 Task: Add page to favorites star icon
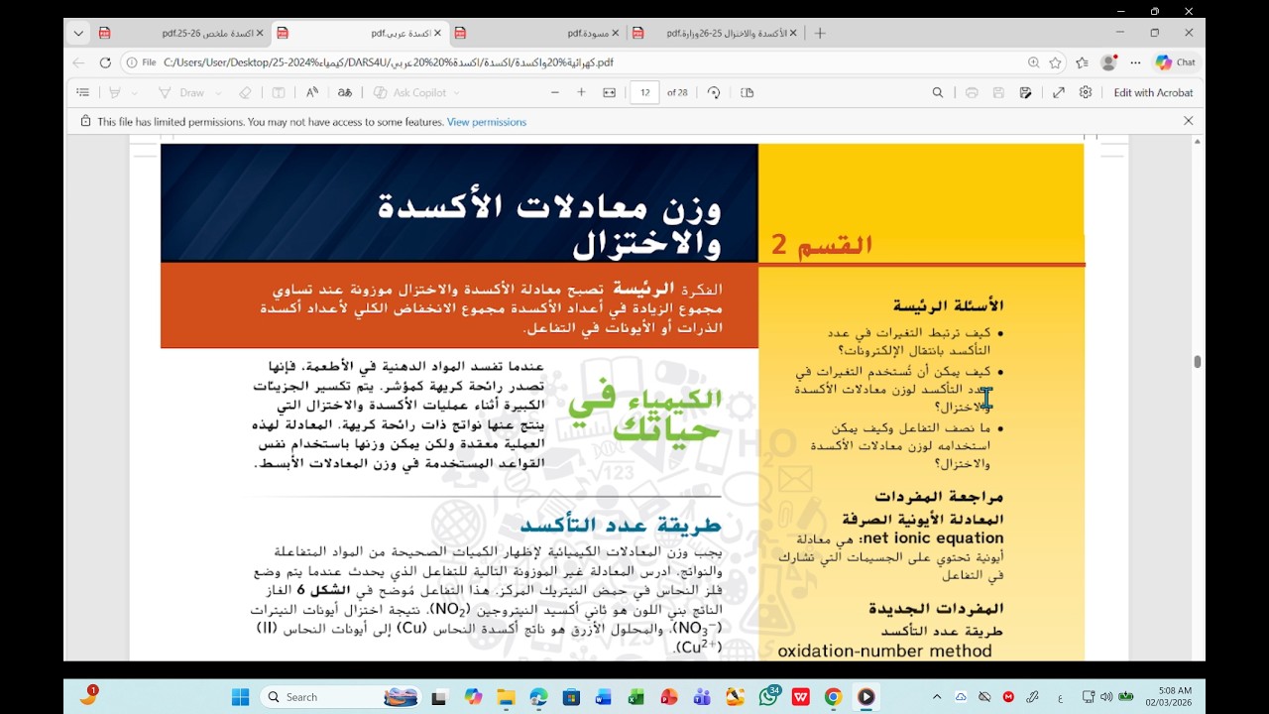pos(1056,62)
